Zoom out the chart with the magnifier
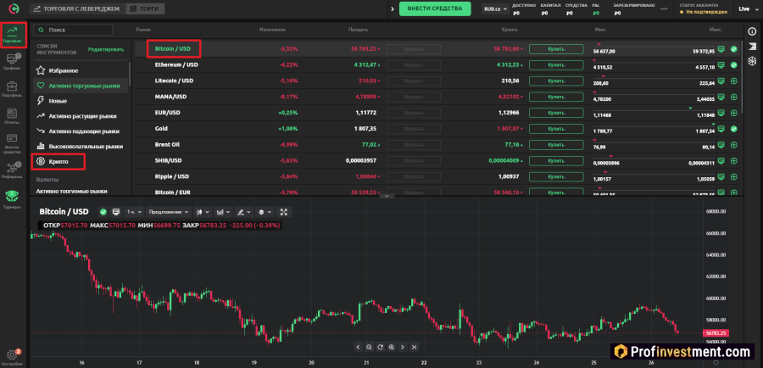Viewport: 763px width, 368px height. [x=369, y=347]
